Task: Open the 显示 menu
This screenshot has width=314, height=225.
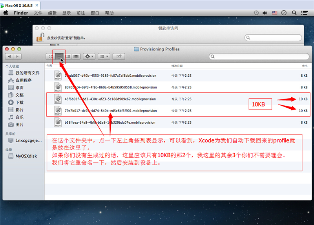Action: click(66, 13)
